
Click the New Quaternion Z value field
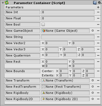(88, 55)
